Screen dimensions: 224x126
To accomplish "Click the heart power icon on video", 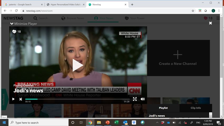I will tap(14, 31).
